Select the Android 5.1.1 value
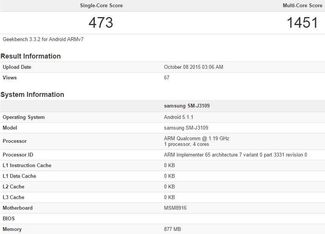Viewport: 325px width, 234px height. tap(178, 117)
